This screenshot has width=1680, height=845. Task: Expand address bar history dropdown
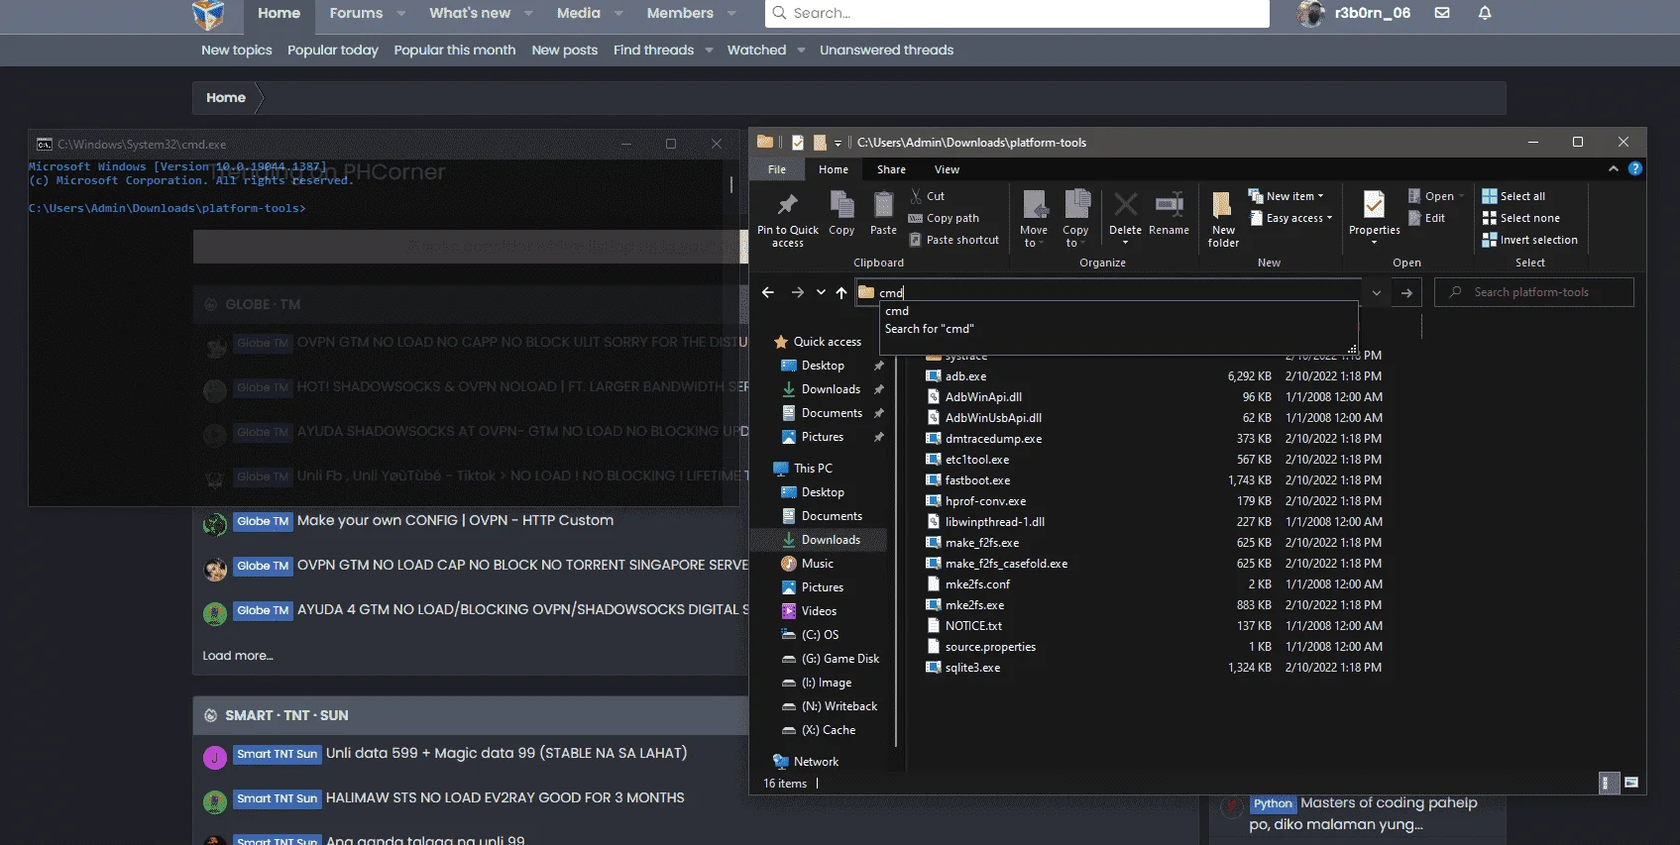1376,292
